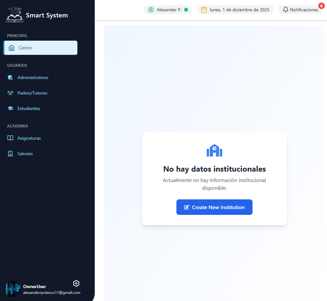Click the graduation cap icon for Estudiantes
The image size is (327, 301).
coord(10,108)
